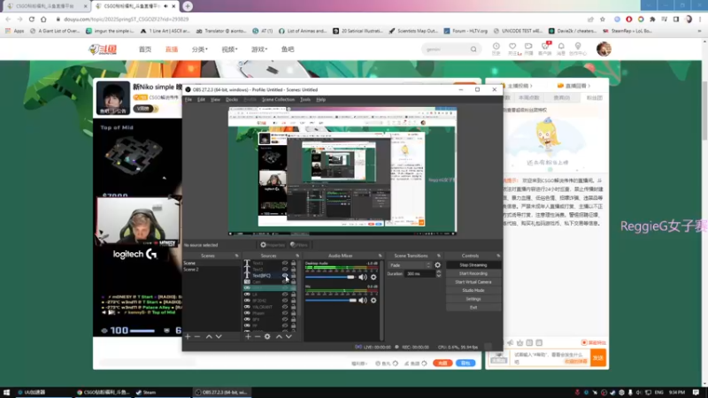The image size is (708, 398).
Task: Toggle lock on BF2042 source
Action: (294, 301)
